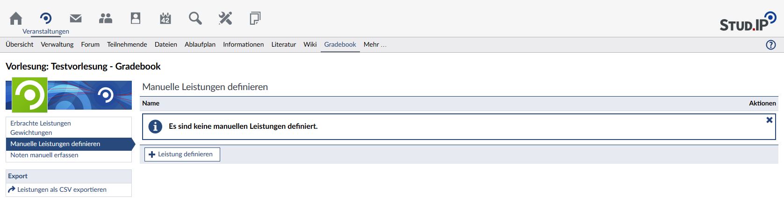Open the Veranstaltungen icon
Viewport: 784px width, 203px height.
(46, 18)
